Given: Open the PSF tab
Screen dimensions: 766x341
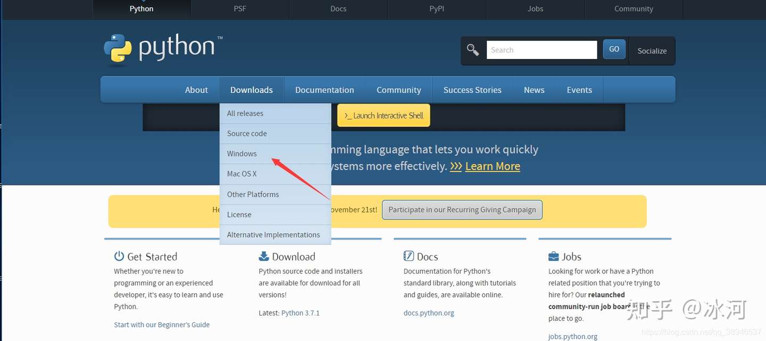Looking at the screenshot, I should coord(240,9).
